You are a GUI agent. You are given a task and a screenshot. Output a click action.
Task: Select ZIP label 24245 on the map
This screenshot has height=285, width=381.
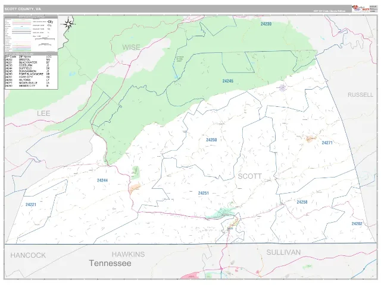tap(227, 81)
